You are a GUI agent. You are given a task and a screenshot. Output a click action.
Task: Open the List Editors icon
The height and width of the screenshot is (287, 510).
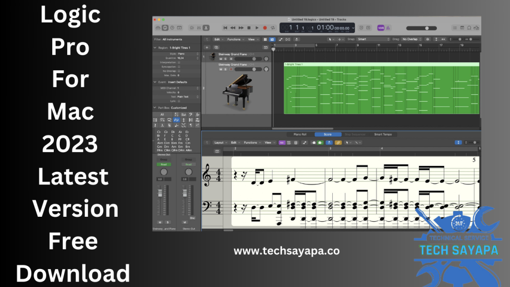pos(455,28)
